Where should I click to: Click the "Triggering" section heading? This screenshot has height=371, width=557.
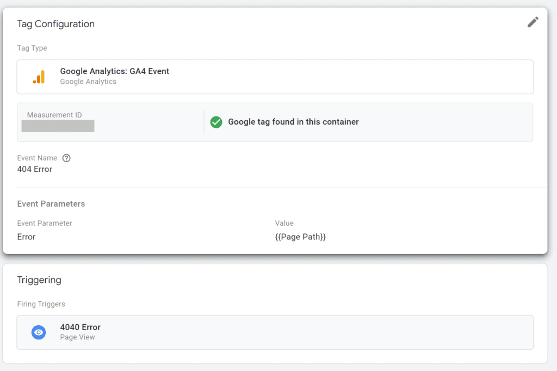pos(39,280)
